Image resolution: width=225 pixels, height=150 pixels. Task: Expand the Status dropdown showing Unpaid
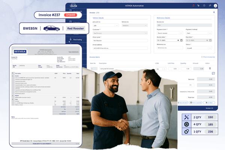coord(199,48)
